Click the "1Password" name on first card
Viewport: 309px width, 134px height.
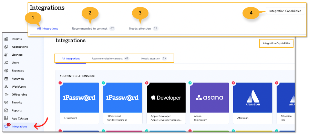click(x=71, y=118)
